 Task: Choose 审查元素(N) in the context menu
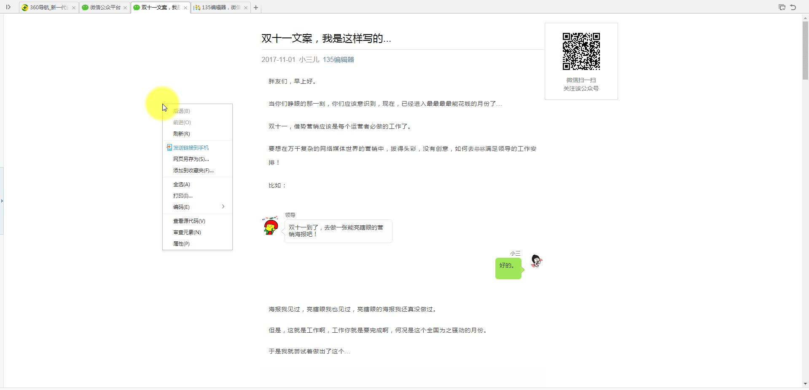click(x=197, y=232)
